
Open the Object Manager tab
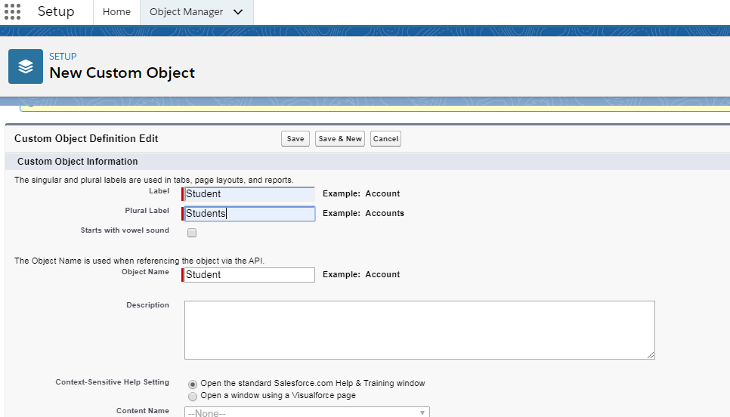coord(186,12)
